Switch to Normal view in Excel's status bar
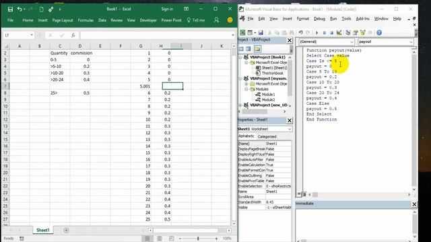The image size is (431, 242). click(147, 239)
